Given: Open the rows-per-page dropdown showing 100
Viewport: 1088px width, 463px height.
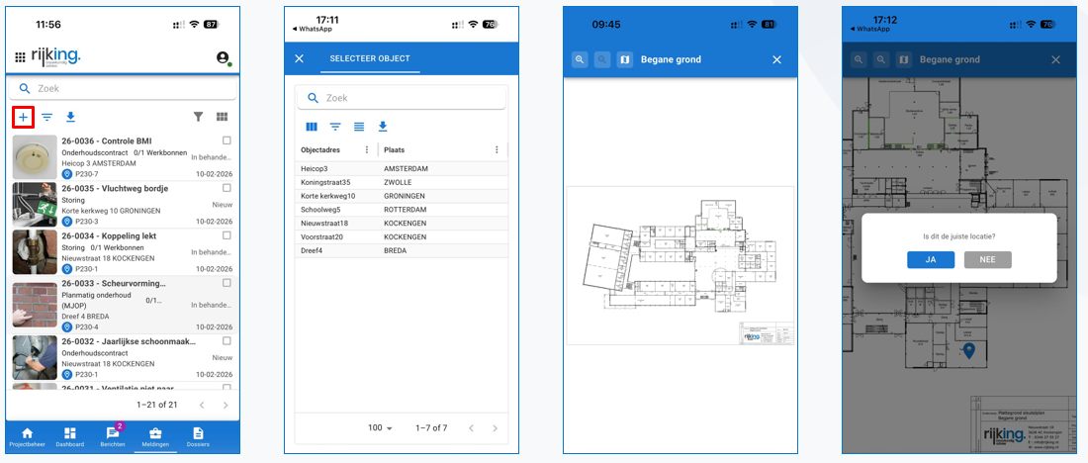Looking at the screenshot, I should tap(381, 428).
